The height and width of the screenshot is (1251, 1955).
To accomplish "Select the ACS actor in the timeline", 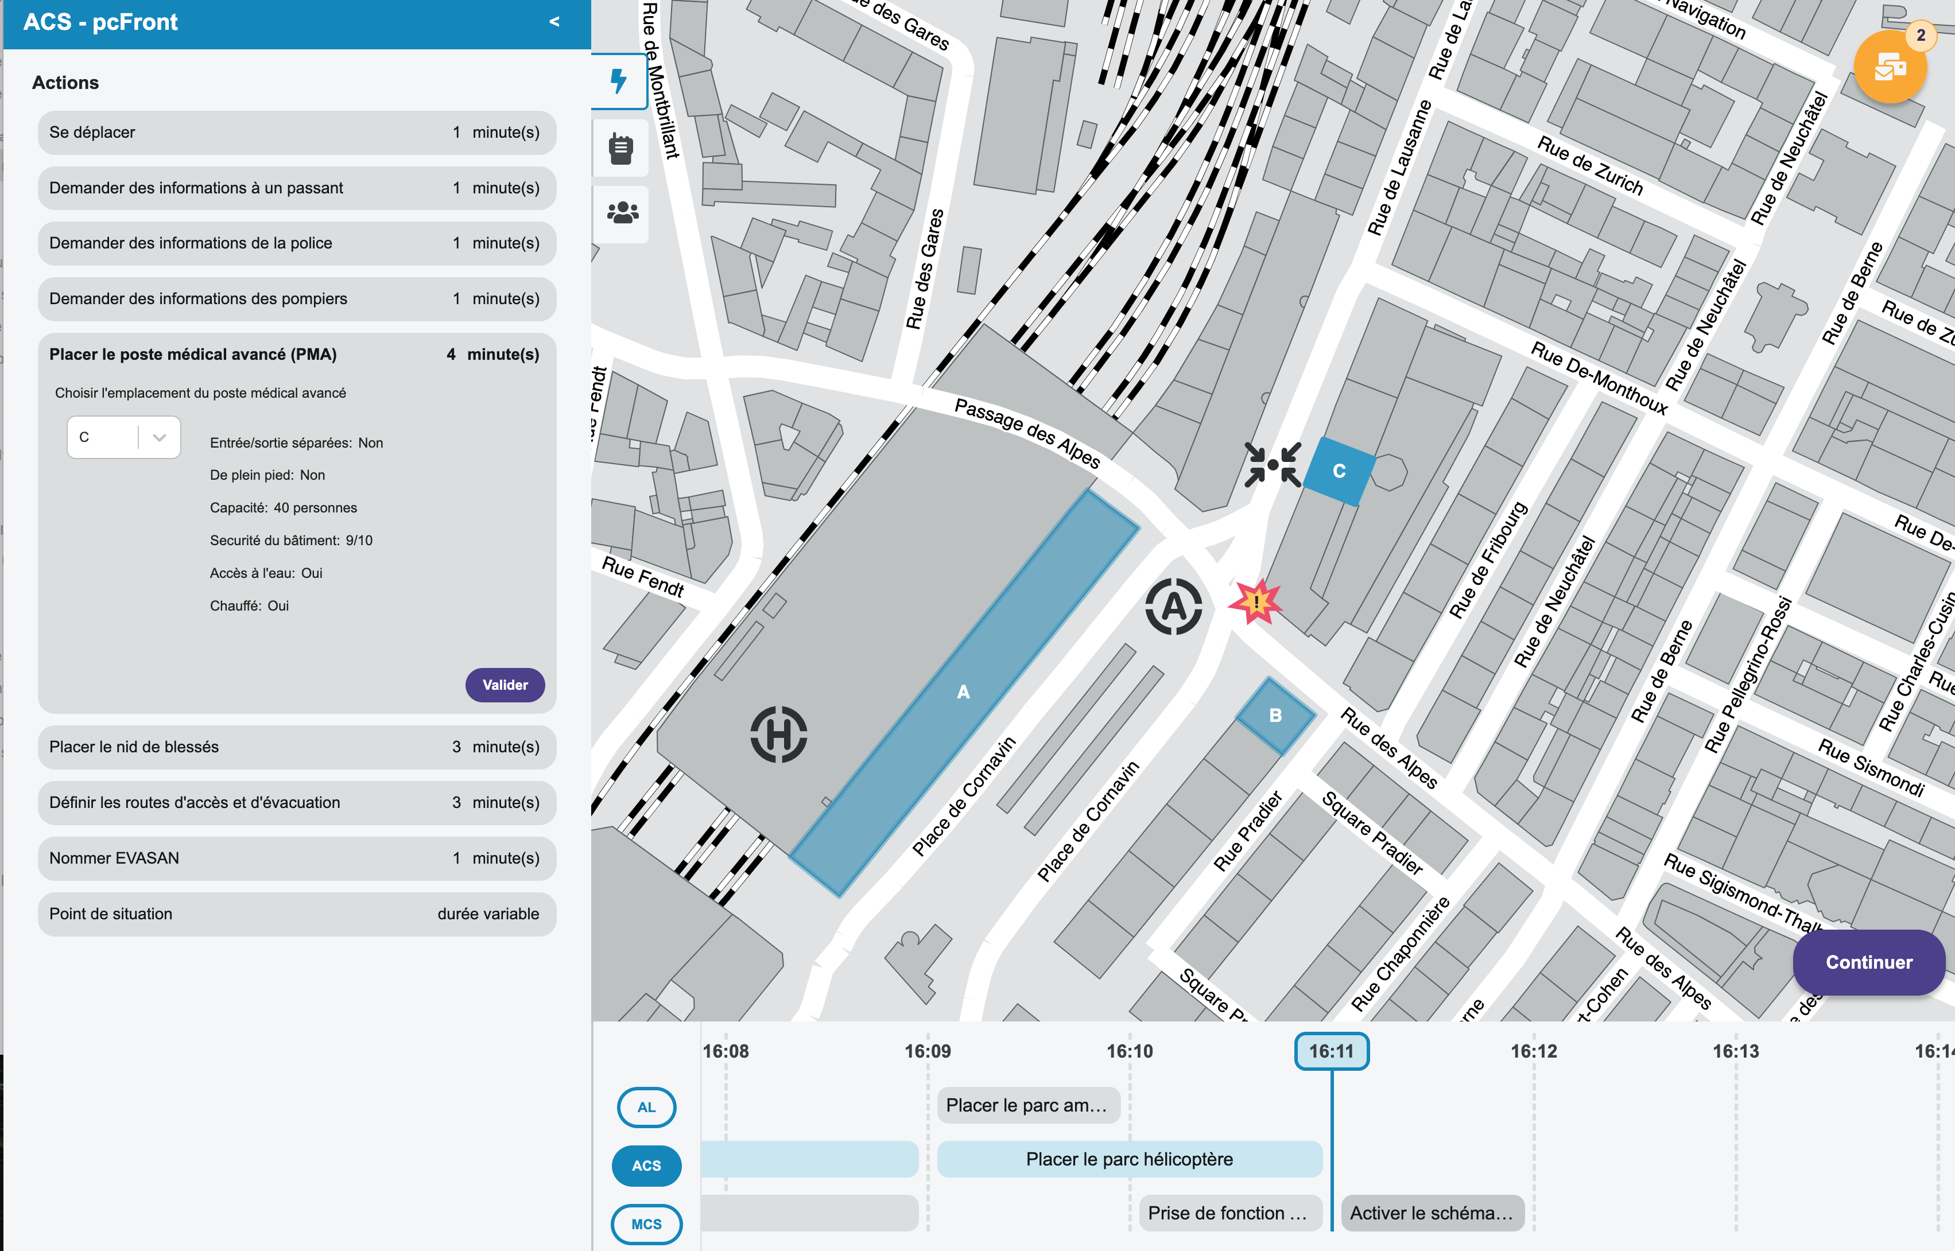I will pyautogui.click(x=646, y=1165).
